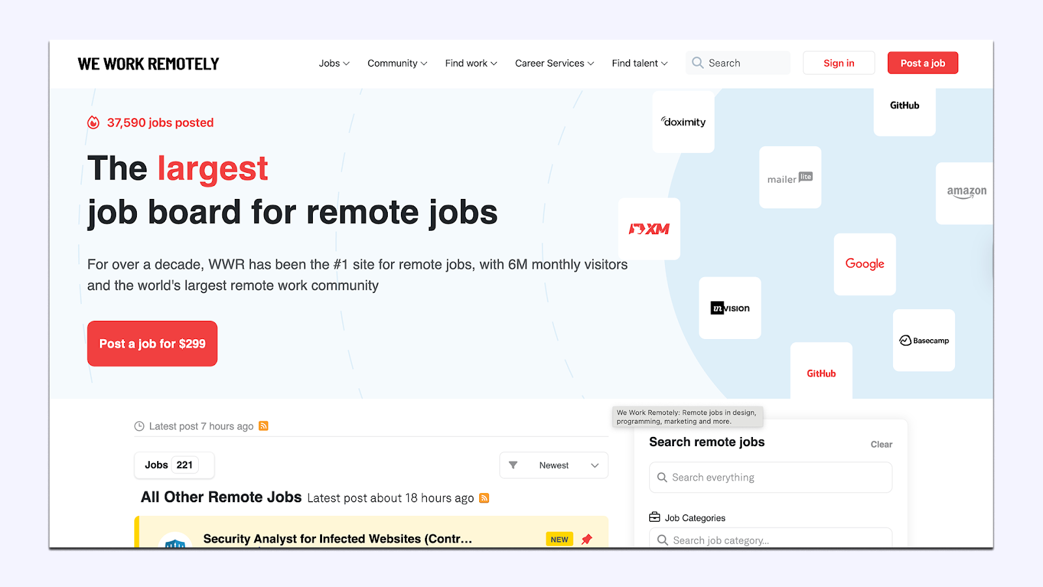Click the clock icon by Latest post
The width and height of the screenshot is (1043, 587).
pos(140,426)
